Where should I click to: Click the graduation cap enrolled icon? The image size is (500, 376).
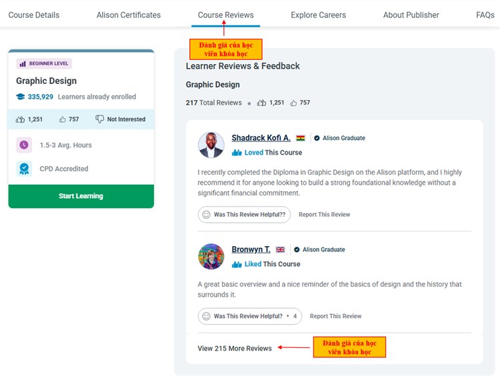(21, 97)
